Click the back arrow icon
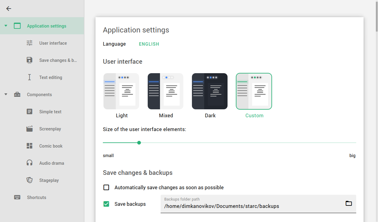 pos(9,9)
